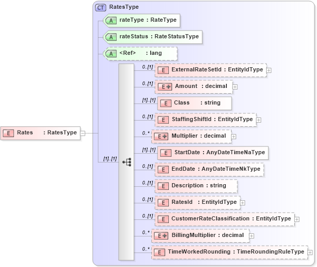Select the sequence compositor symbol
Image resolution: width=317 pixels, height=267 pixels.
[x=126, y=162]
